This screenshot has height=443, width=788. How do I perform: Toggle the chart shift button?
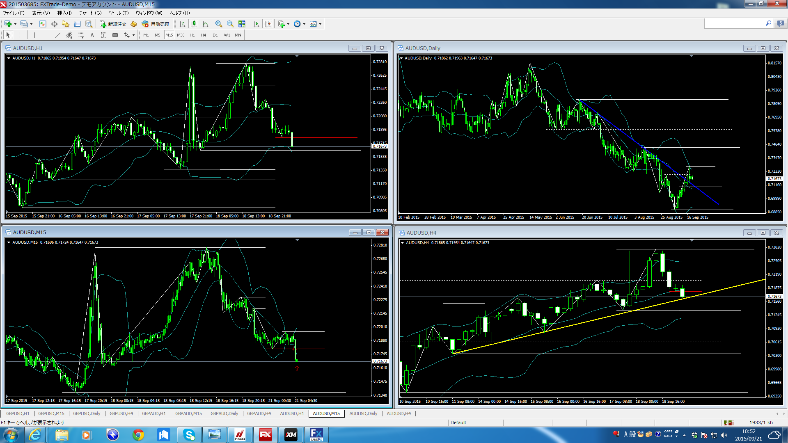(268, 24)
